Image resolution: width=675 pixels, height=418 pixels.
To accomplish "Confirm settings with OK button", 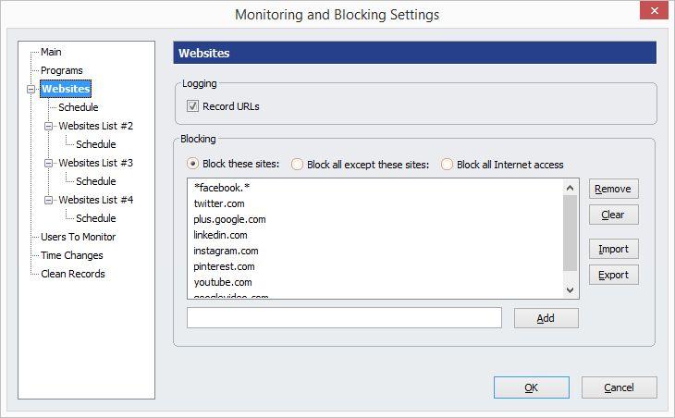I will 532,387.
